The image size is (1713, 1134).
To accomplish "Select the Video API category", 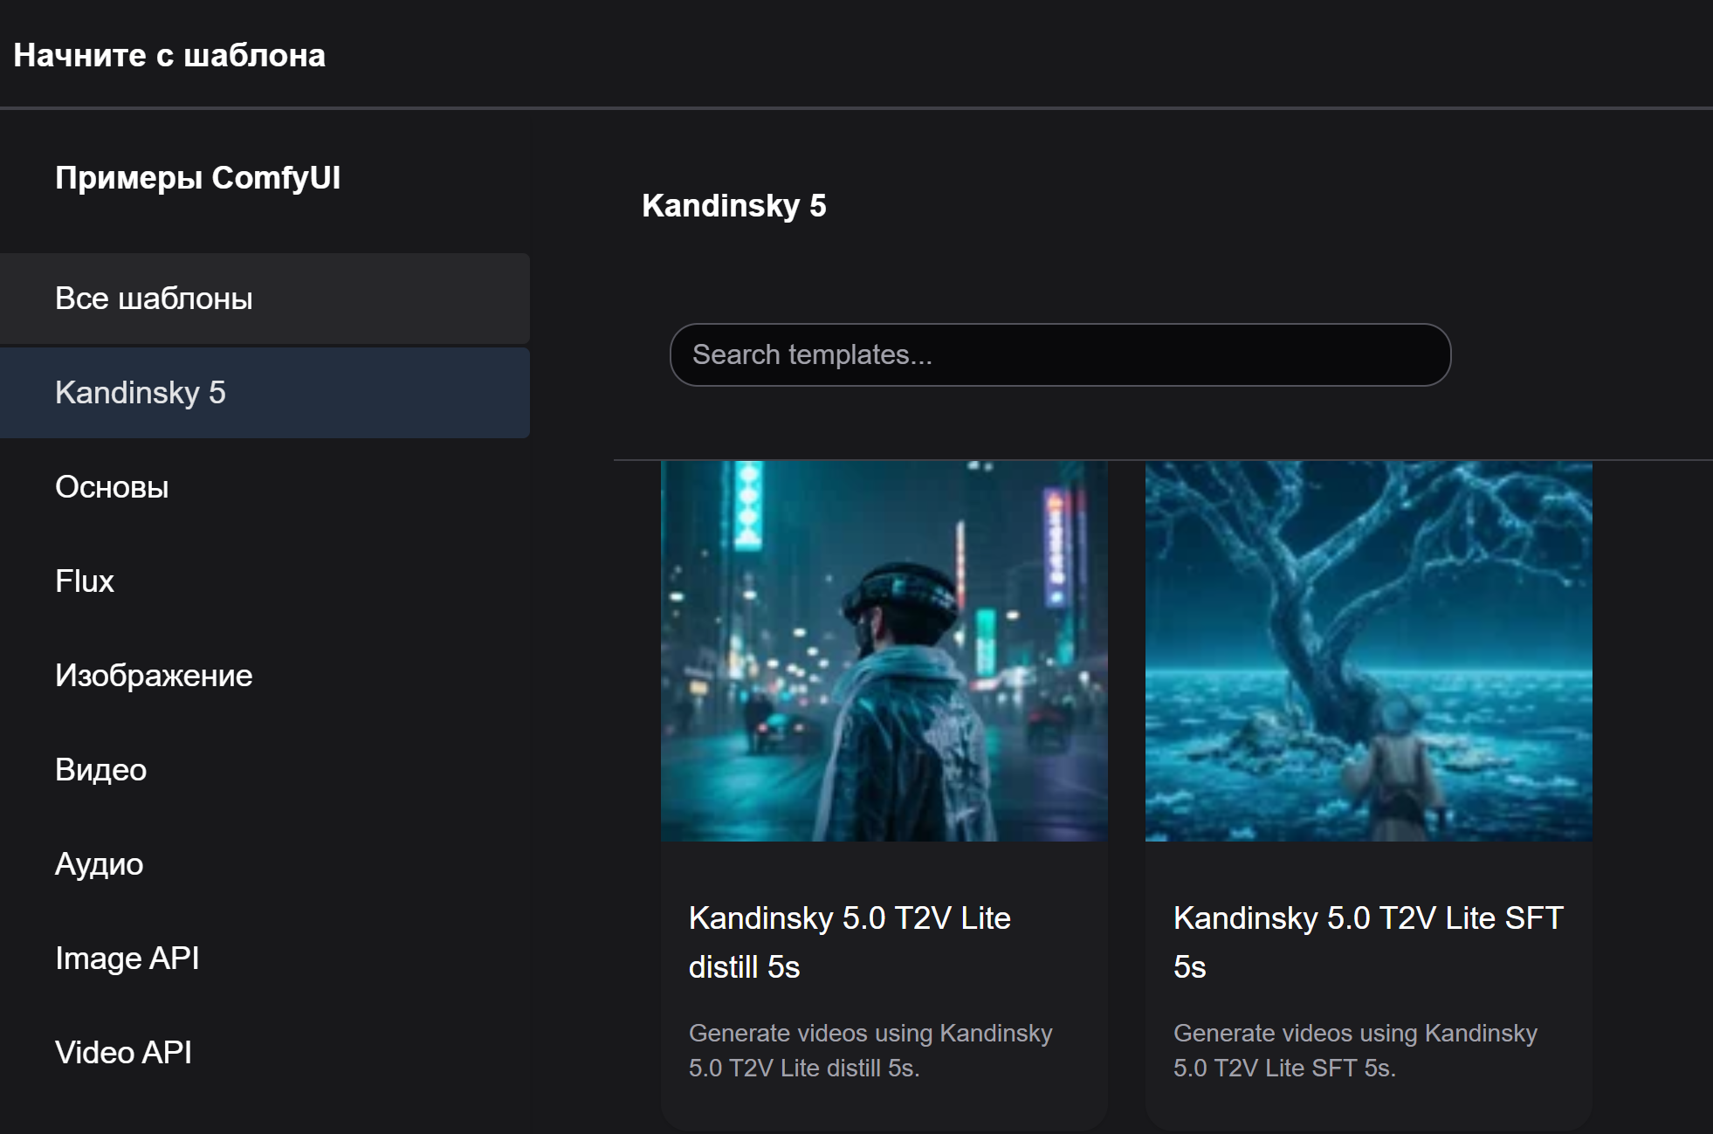I will (x=123, y=1053).
